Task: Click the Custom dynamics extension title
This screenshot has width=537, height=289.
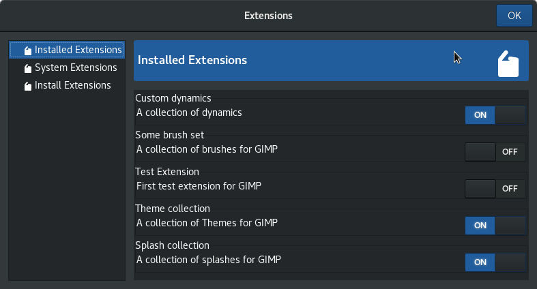Action: click(173, 98)
